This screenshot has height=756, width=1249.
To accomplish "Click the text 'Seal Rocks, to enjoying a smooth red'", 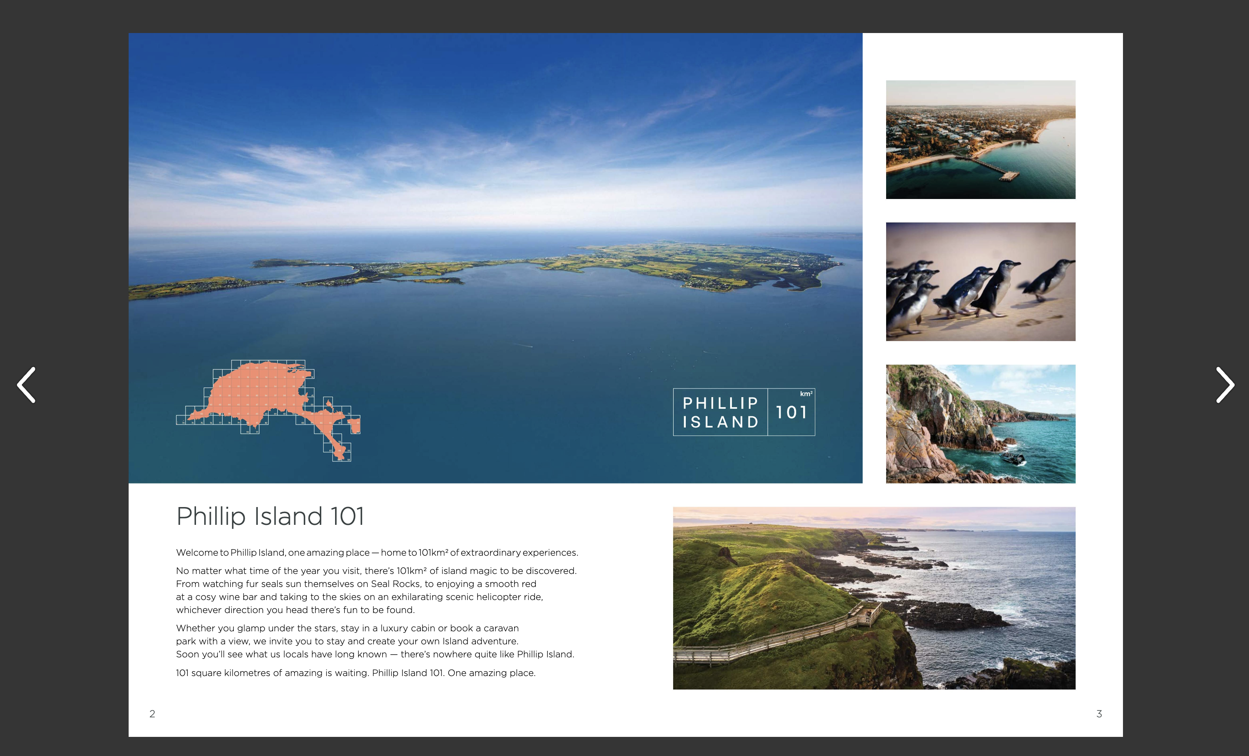I will [453, 584].
